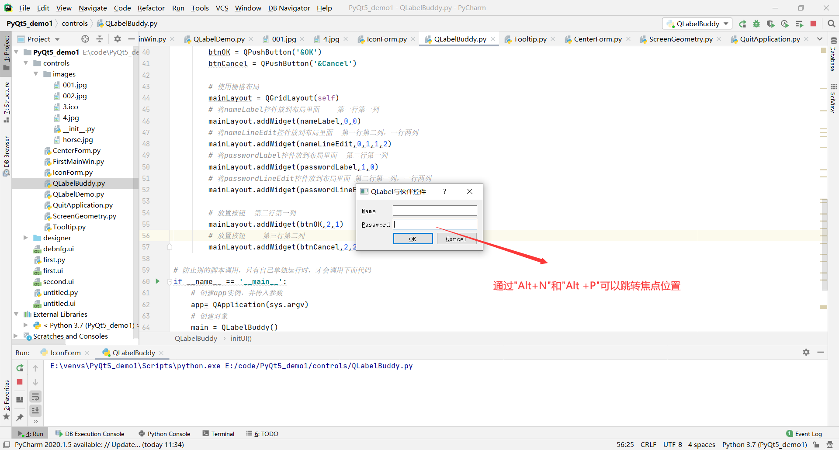Click the OK button in dialog
The height and width of the screenshot is (450, 839).
click(413, 239)
